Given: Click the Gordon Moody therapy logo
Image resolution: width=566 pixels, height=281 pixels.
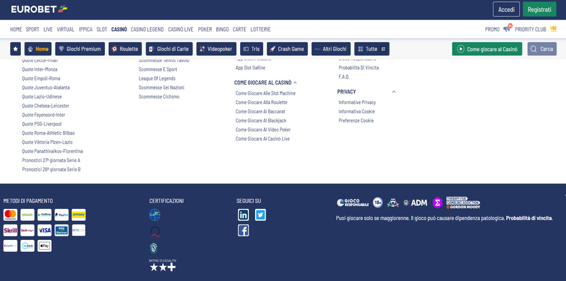Looking at the screenshot, I should [x=463, y=203].
